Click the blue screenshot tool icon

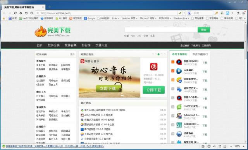(227, 13)
